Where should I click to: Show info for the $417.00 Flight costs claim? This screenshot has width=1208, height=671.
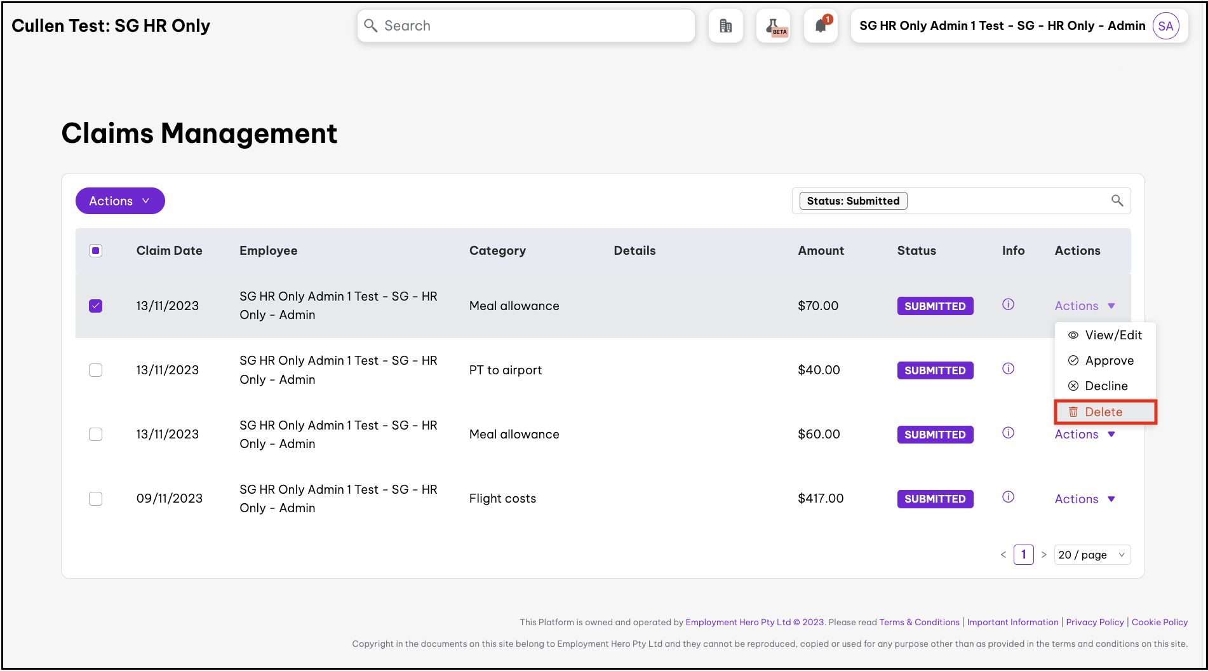click(1008, 497)
